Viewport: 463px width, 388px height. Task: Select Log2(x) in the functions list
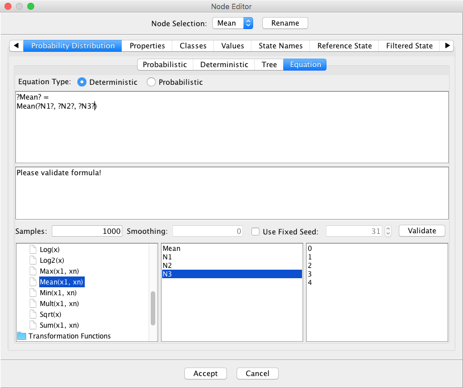tap(52, 260)
